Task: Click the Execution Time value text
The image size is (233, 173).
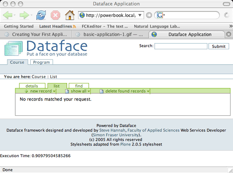Action: click(x=51, y=156)
